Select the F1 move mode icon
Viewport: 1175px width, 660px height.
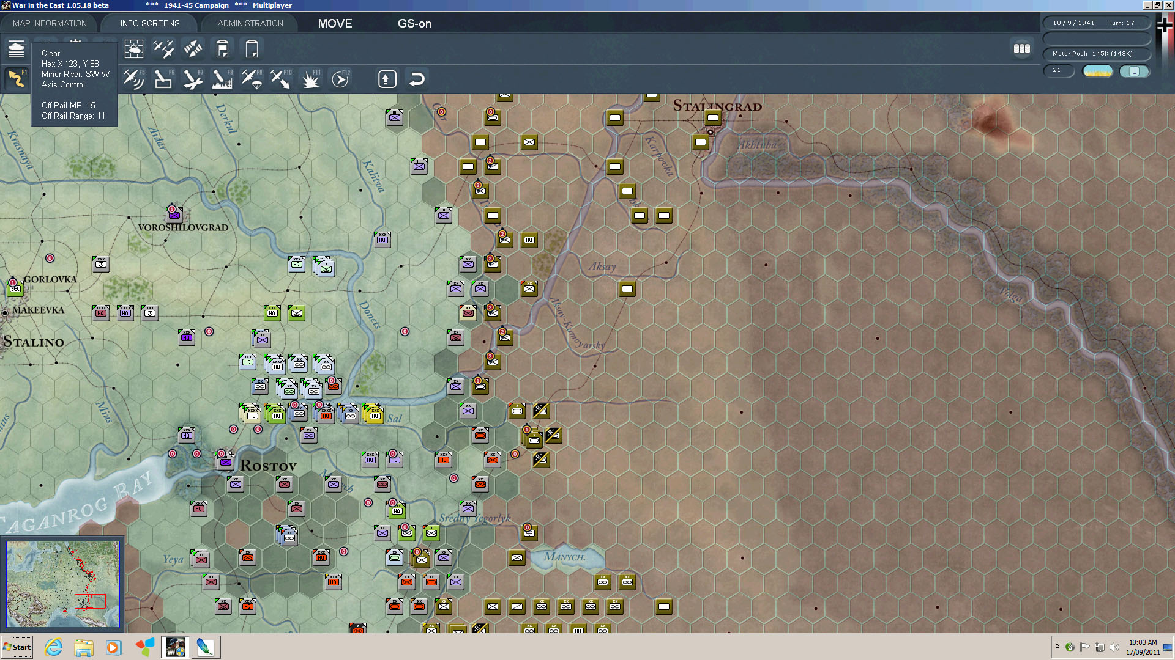[17, 79]
